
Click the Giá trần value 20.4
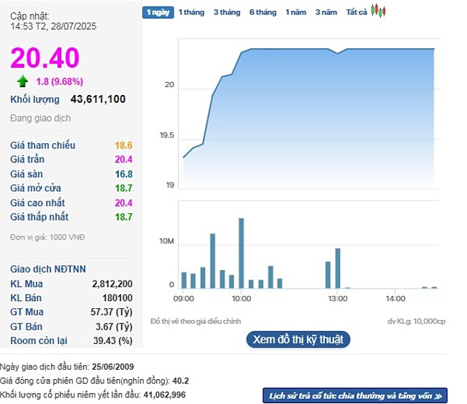tap(124, 160)
